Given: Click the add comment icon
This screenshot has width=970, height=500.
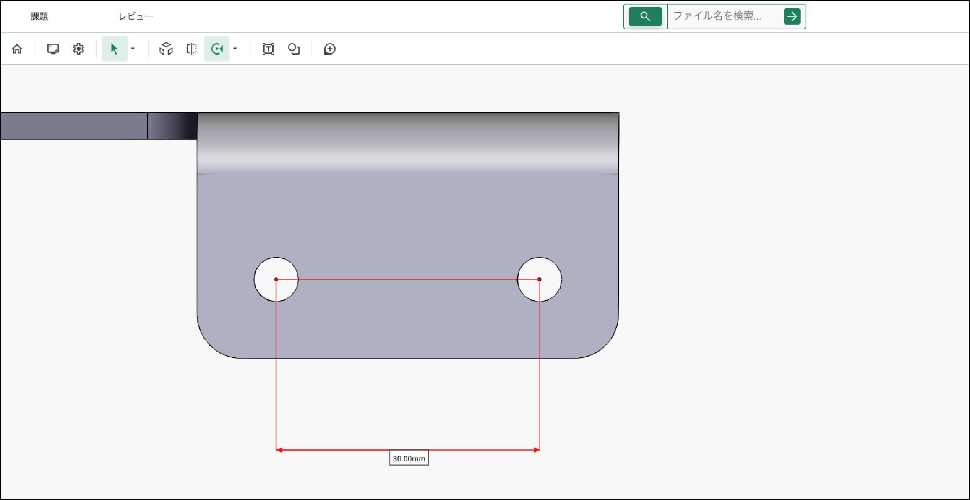Looking at the screenshot, I should tap(330, 49).
